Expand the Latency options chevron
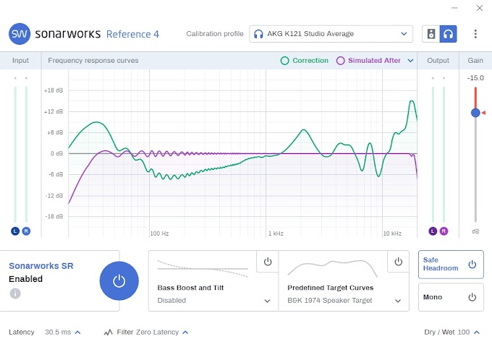Viewport: 492px width, 347px height. pos(78,333)
